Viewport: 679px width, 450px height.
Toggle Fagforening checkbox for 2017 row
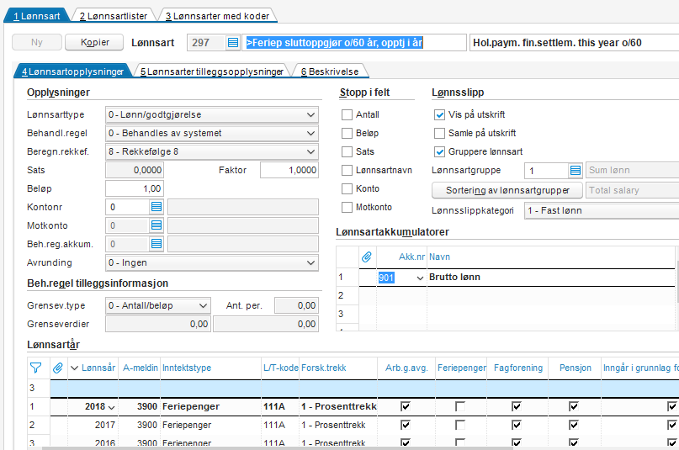pos(516,425)
